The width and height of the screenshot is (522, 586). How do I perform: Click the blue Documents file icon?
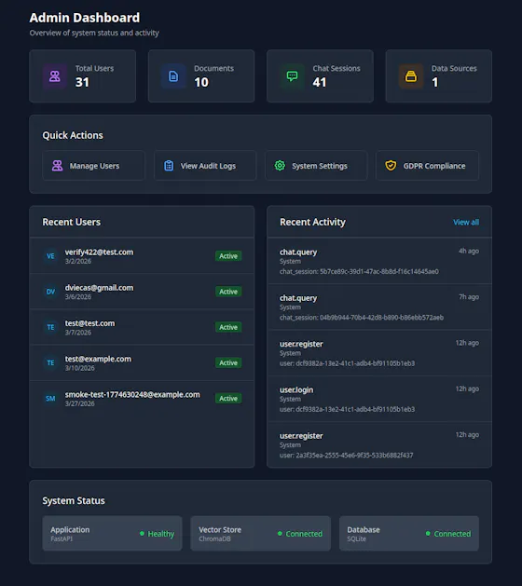tap(173, 76)
